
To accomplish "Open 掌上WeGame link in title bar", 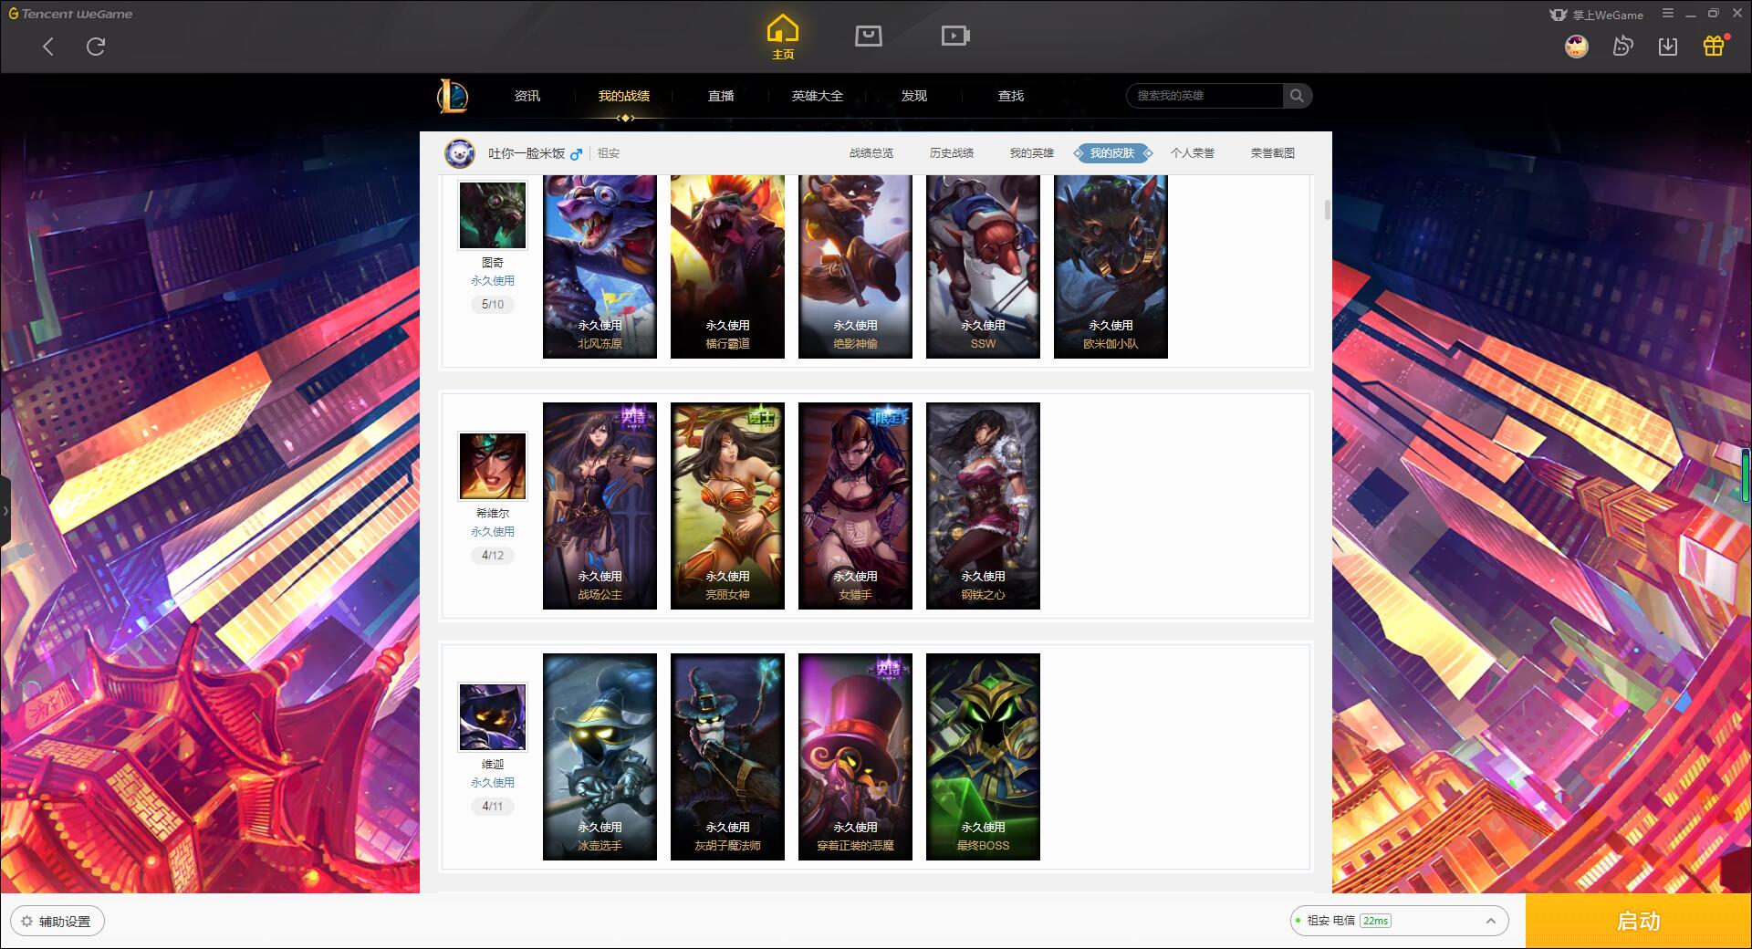I will tap(1597, 15).
